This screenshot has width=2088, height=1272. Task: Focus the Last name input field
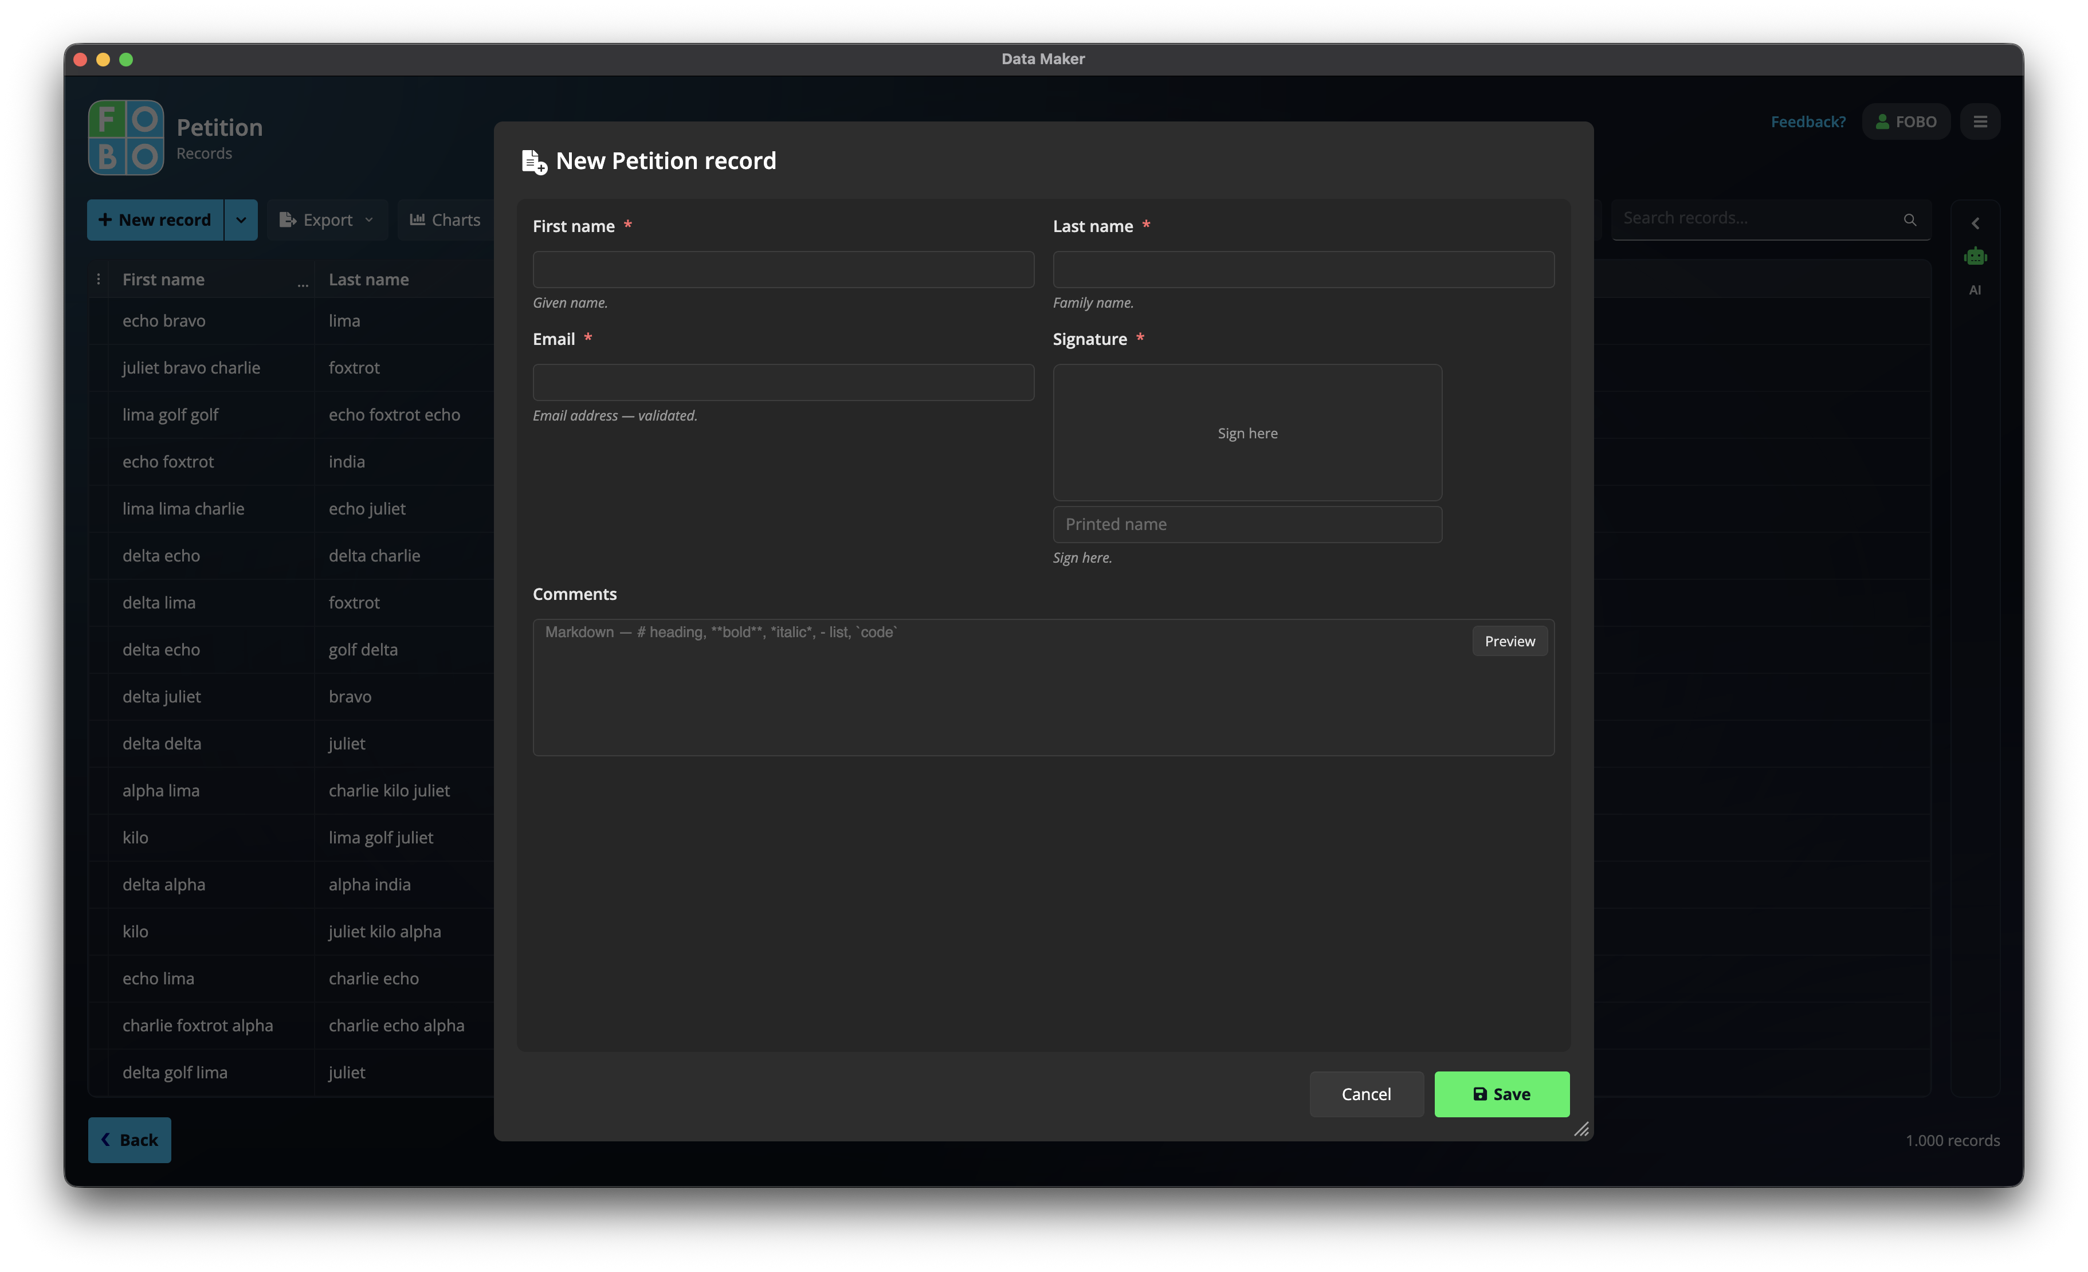click(x=1304, y=269)
